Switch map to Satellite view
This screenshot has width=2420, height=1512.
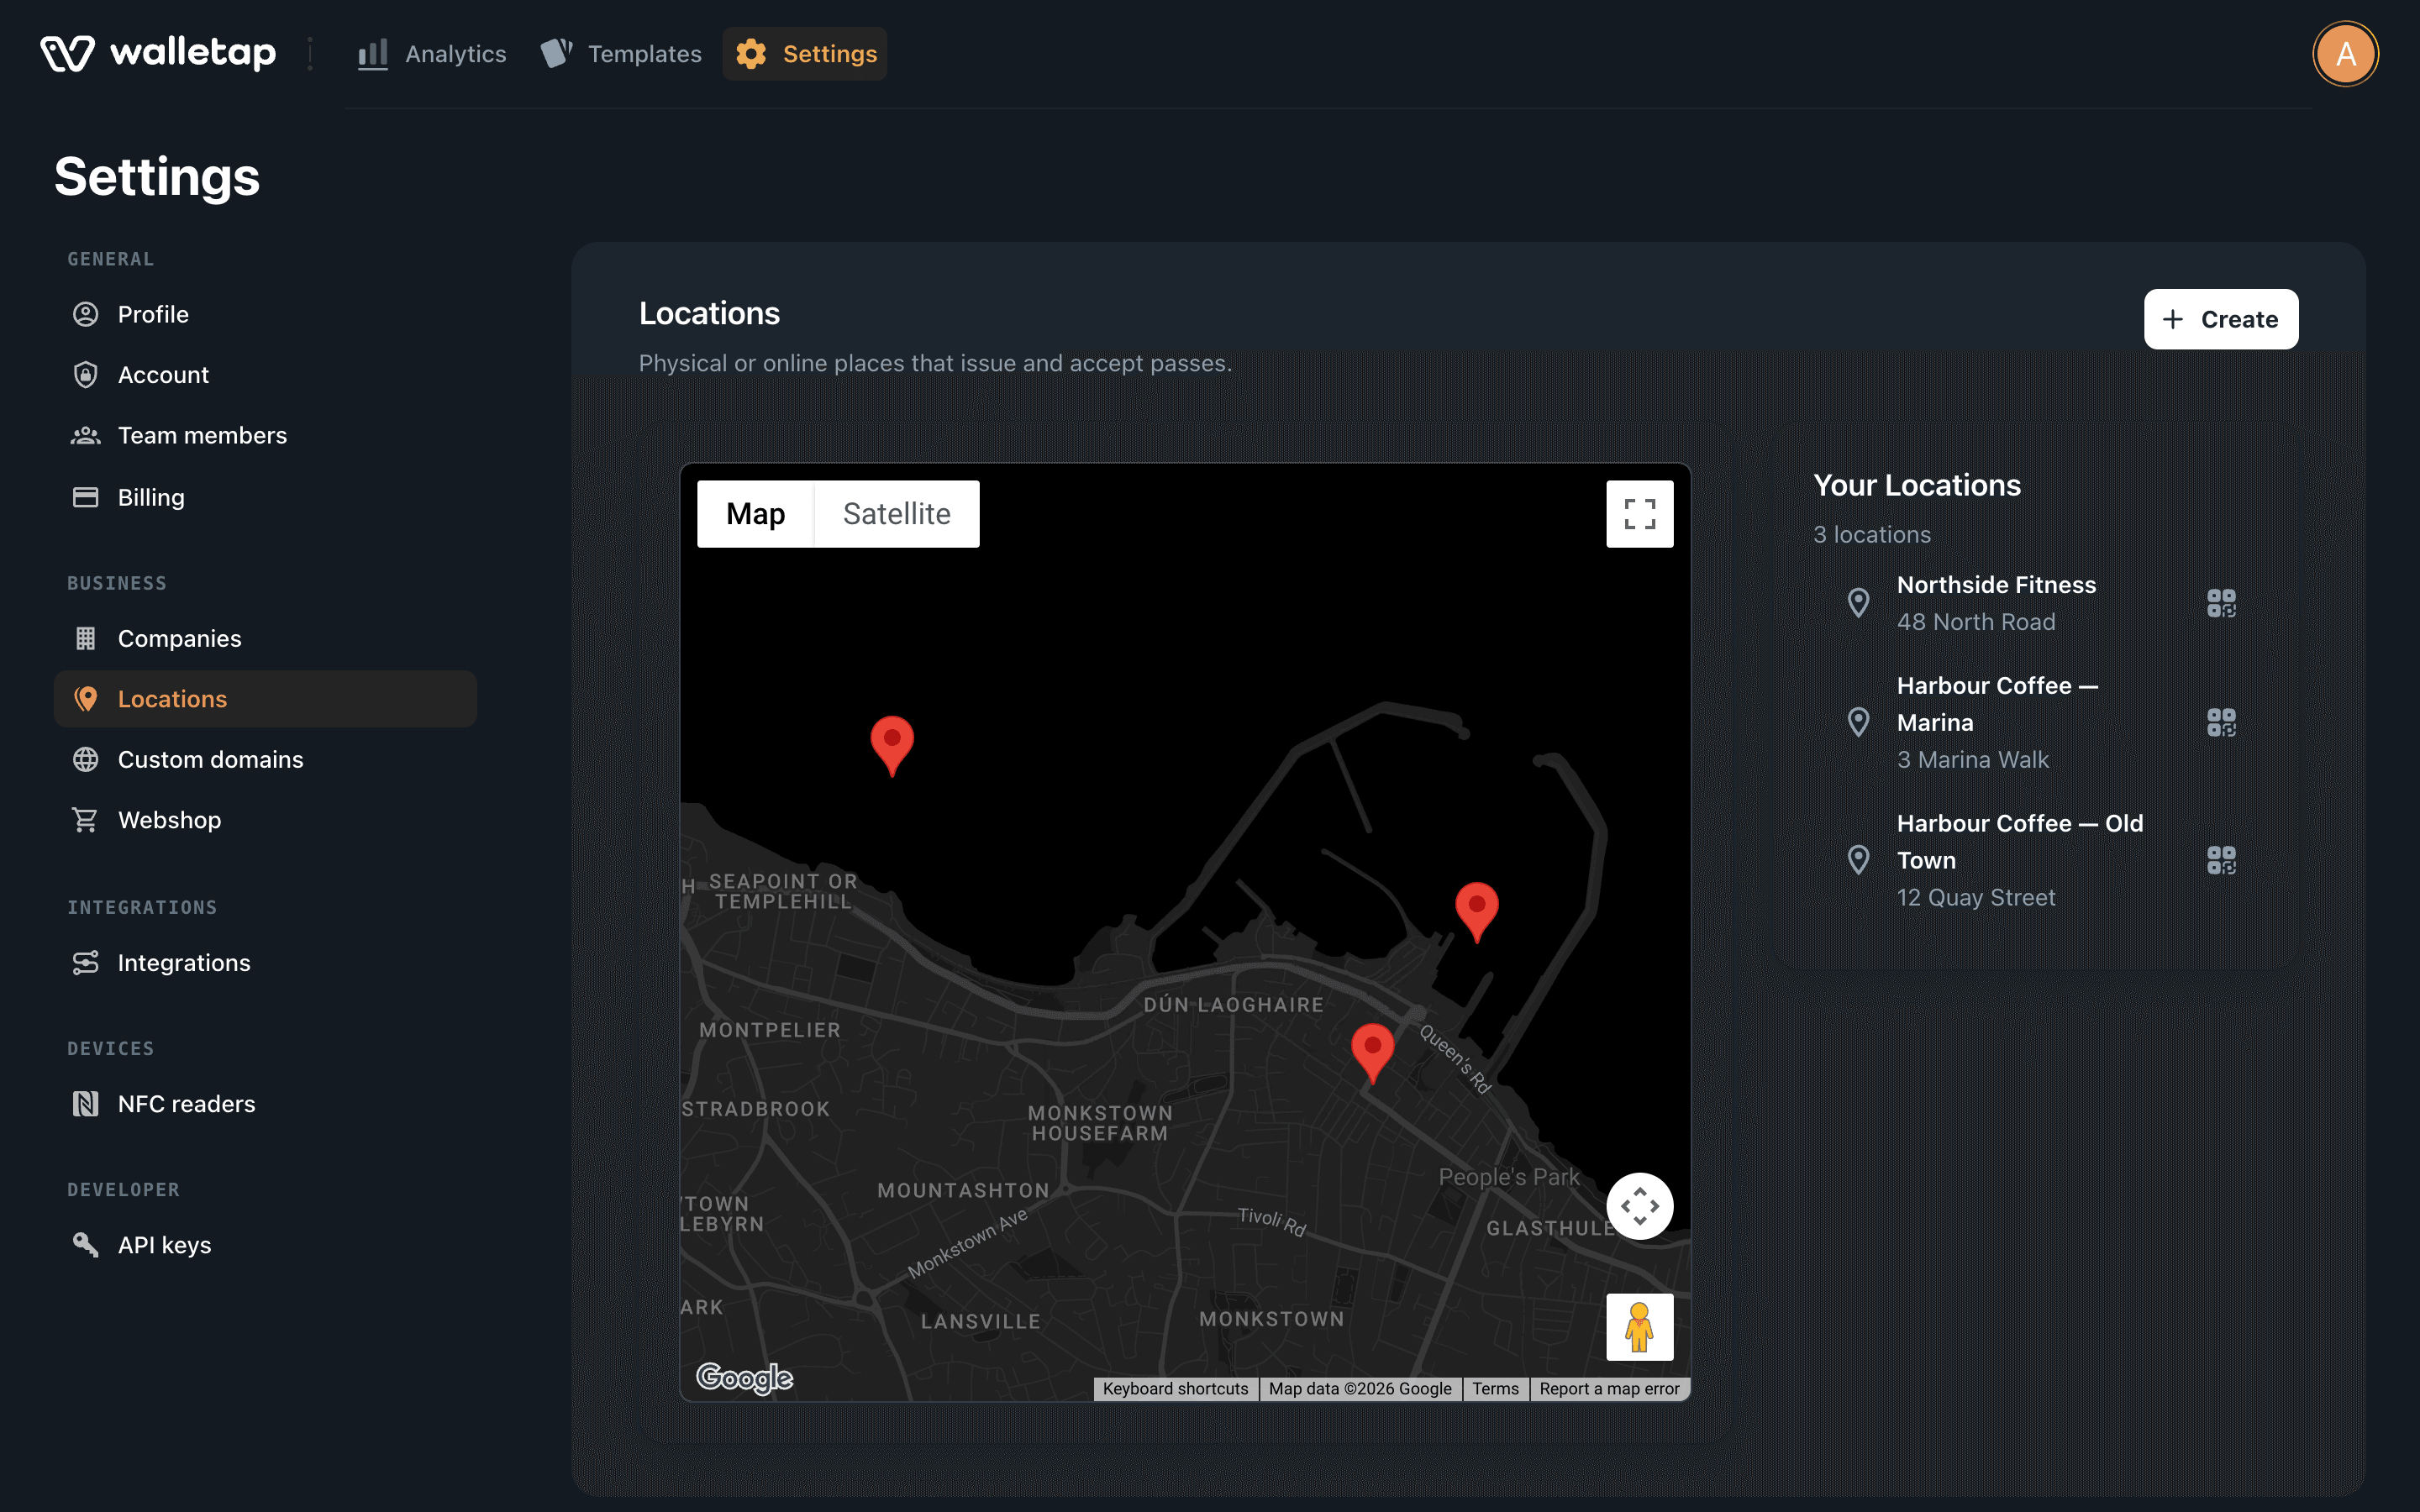point(897,514)
